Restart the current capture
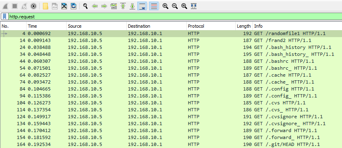Viewport: 342px width, 148px height. pyautogui.click(x=24, y=6)
